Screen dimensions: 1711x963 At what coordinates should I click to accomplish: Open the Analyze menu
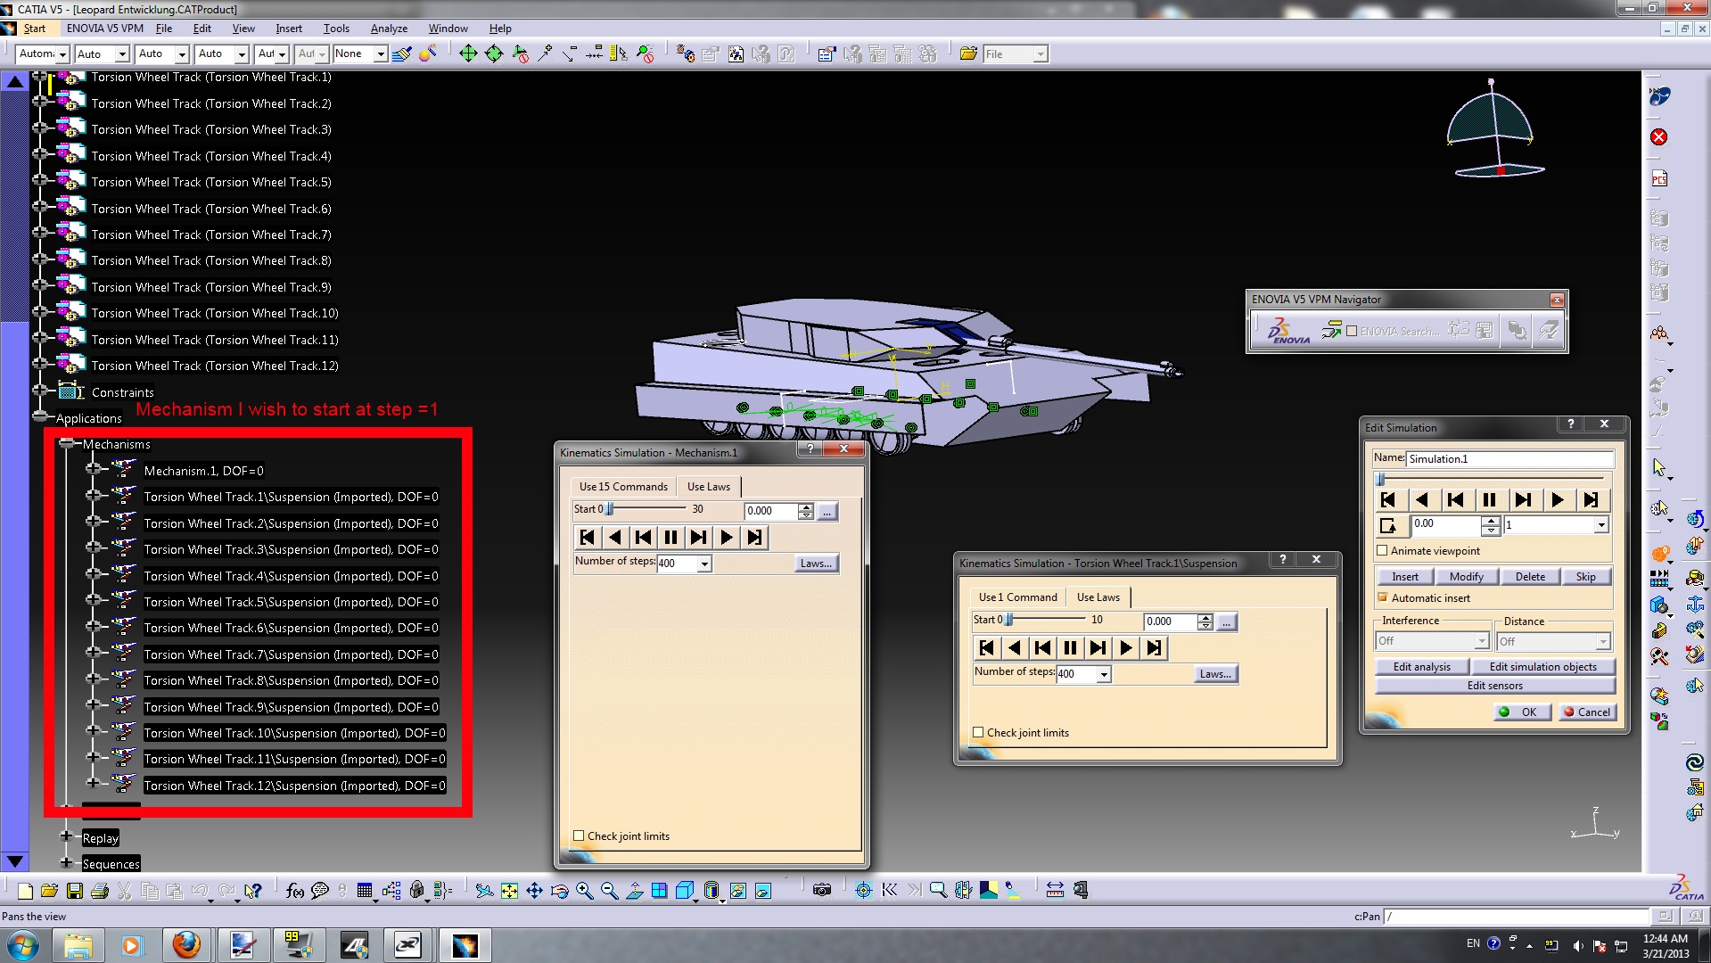389,28
